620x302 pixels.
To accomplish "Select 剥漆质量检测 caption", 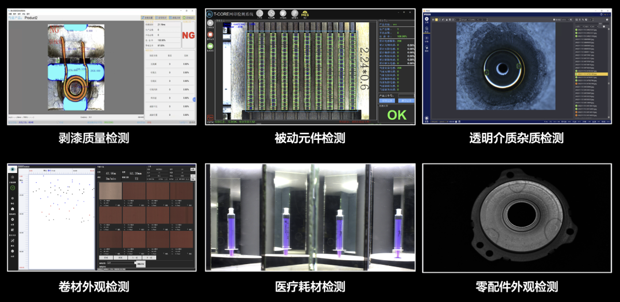I will click(x=94, y=138).
